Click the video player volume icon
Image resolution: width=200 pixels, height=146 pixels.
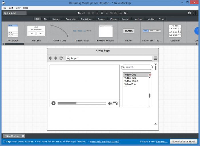tap(110, 103)
